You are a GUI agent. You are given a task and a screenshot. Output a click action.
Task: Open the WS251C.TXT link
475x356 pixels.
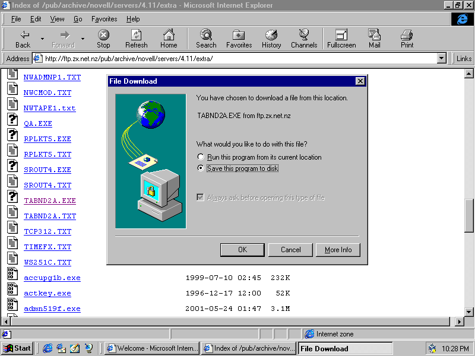tap(47, 262)
